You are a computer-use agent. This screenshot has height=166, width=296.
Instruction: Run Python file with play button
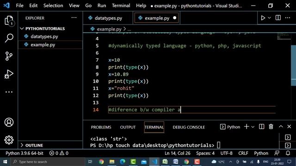tap(263, 18)
